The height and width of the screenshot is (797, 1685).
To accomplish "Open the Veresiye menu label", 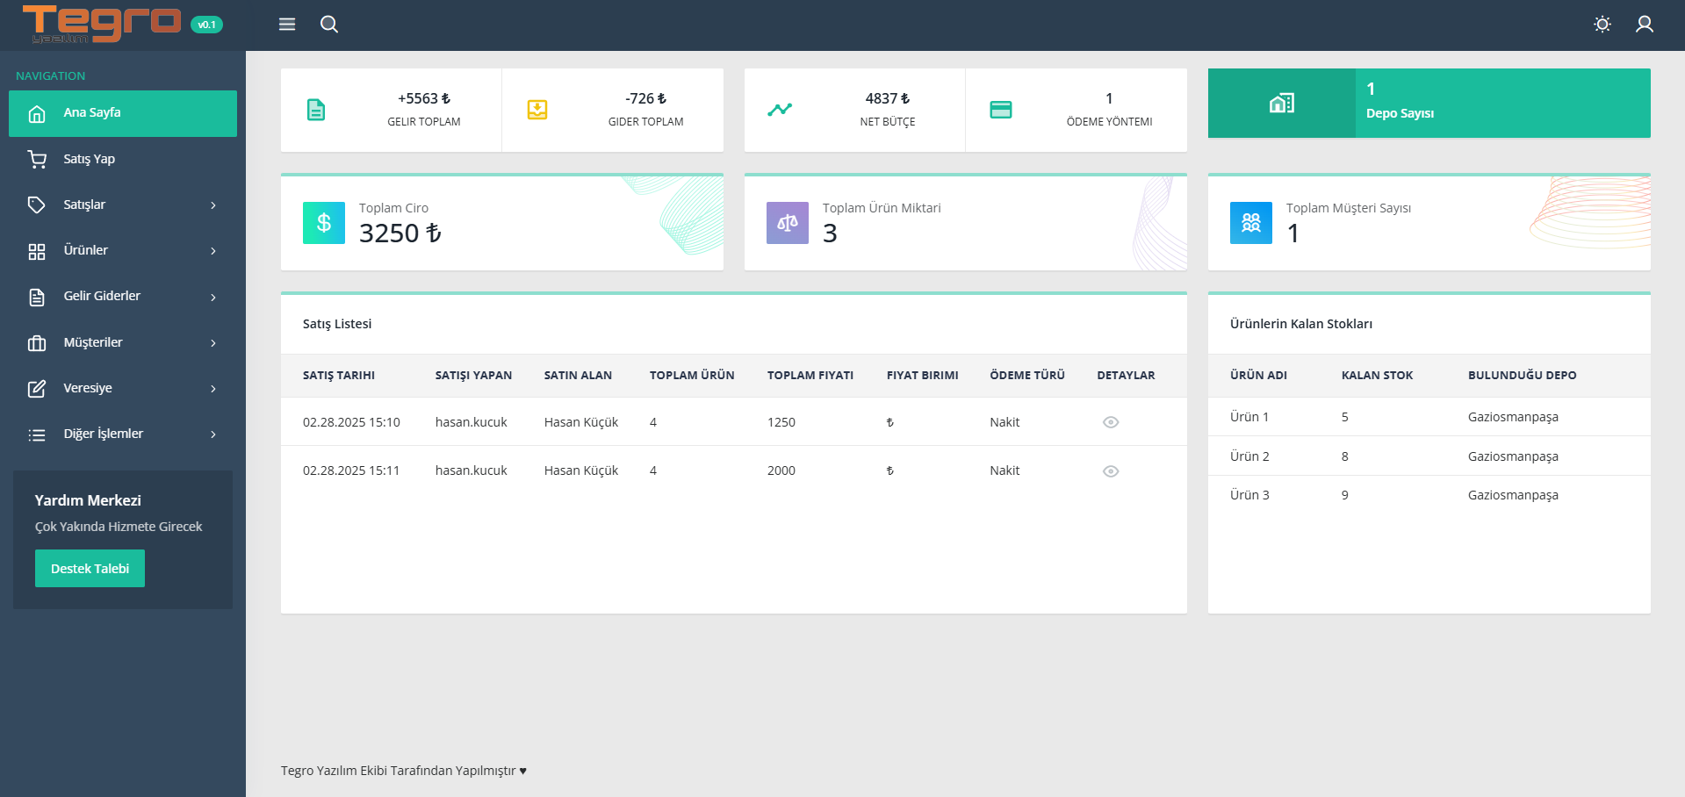I will (88, 388).
